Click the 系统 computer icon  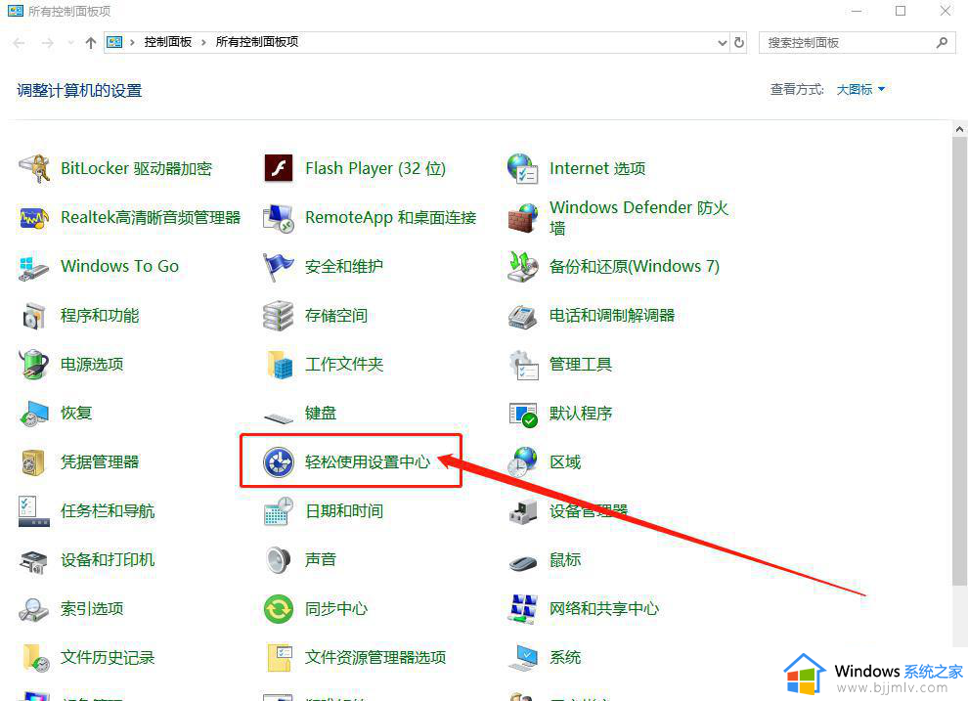click(523, 658)
